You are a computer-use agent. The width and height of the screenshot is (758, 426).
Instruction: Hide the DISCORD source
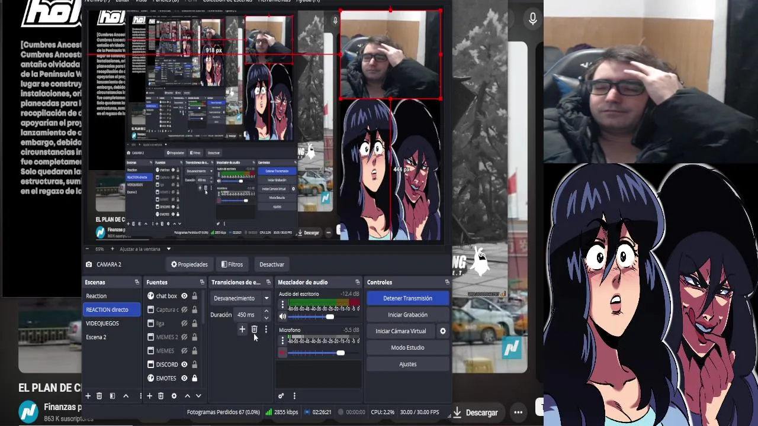pyautogui.click(x=184, y=364)
